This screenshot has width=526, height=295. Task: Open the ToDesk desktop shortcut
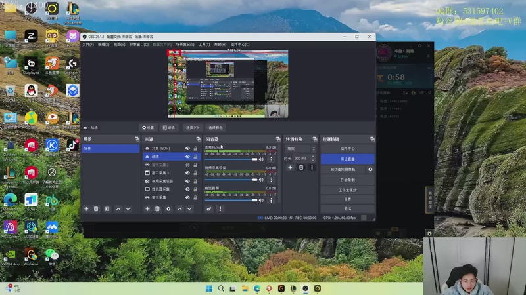(31, 202)
